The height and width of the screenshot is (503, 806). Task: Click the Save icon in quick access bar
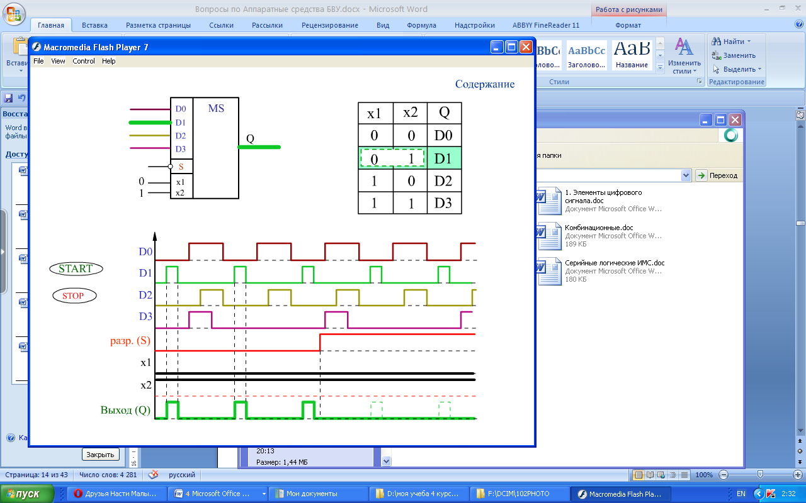pos(9,98)
